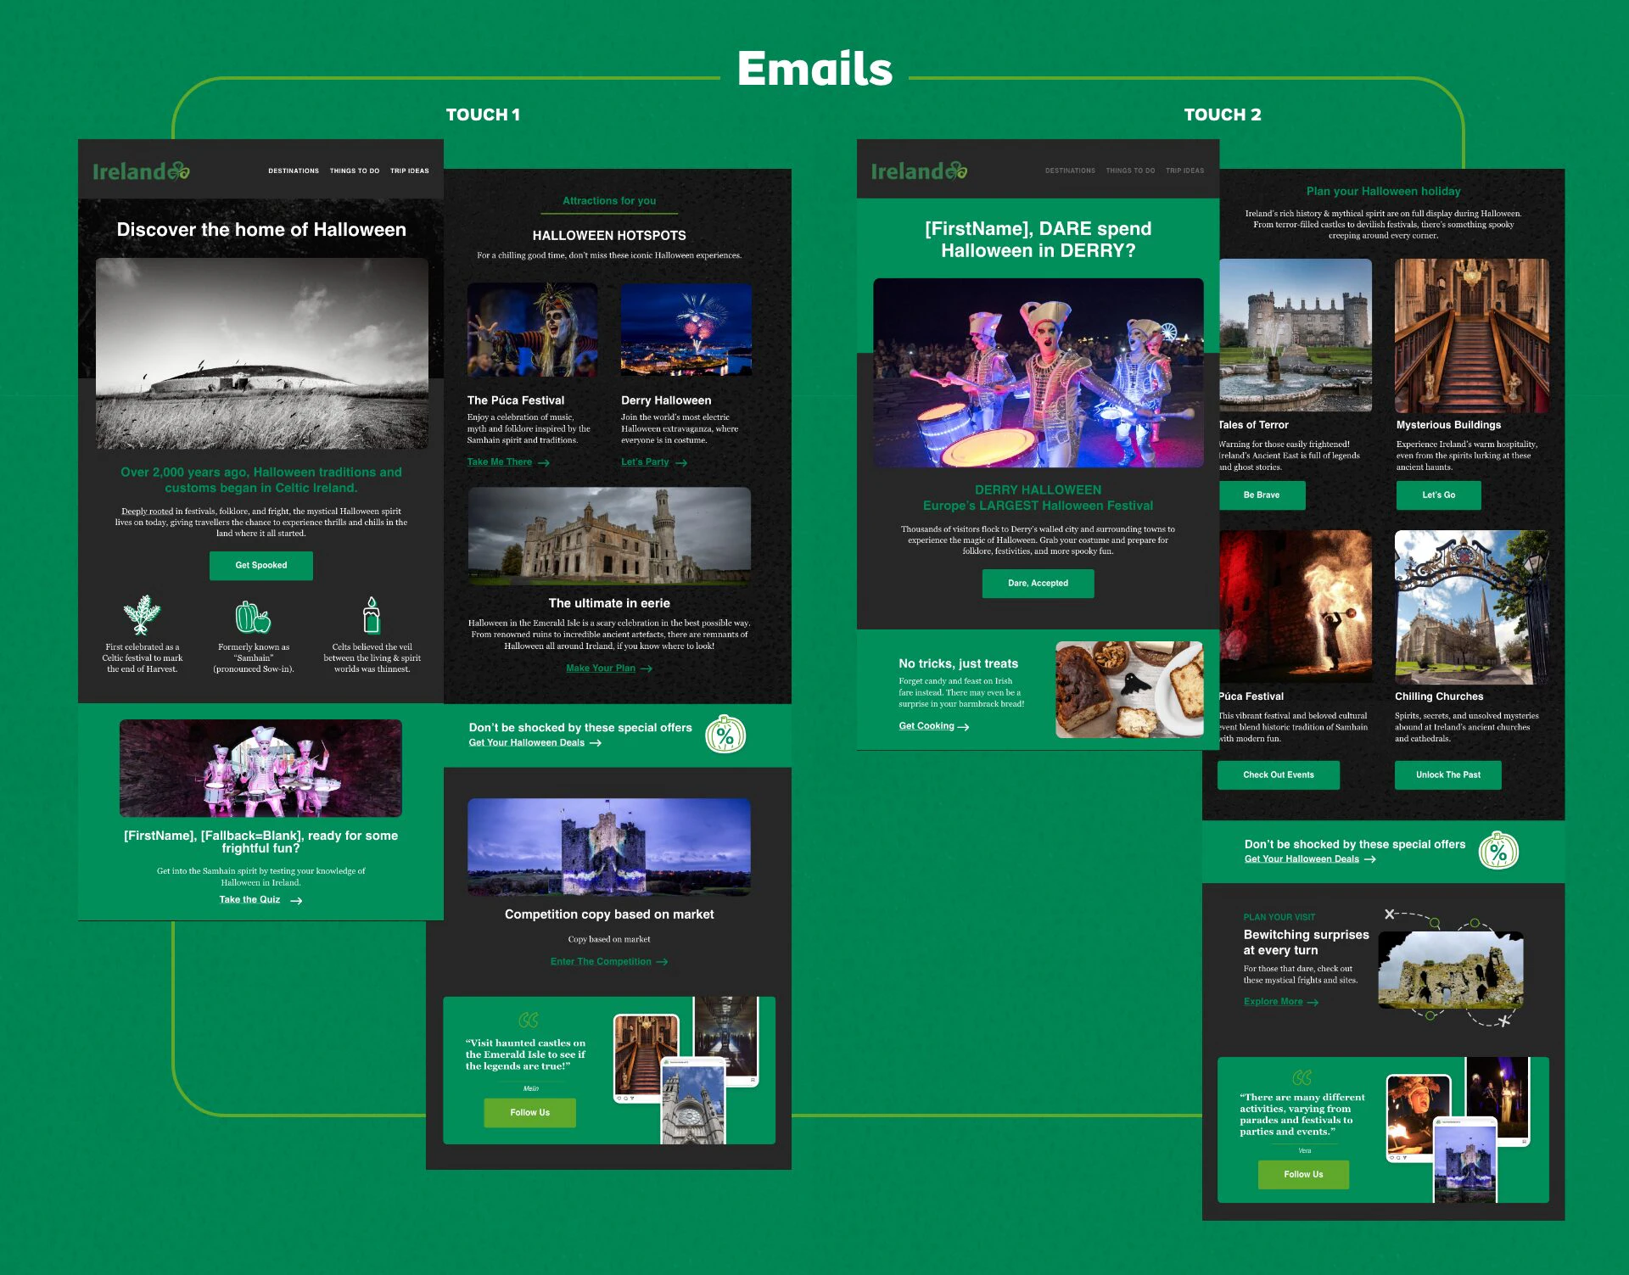Click the 'Competition copy based on market' heading
The image size is (1629, 1275).
coord(609,914)
